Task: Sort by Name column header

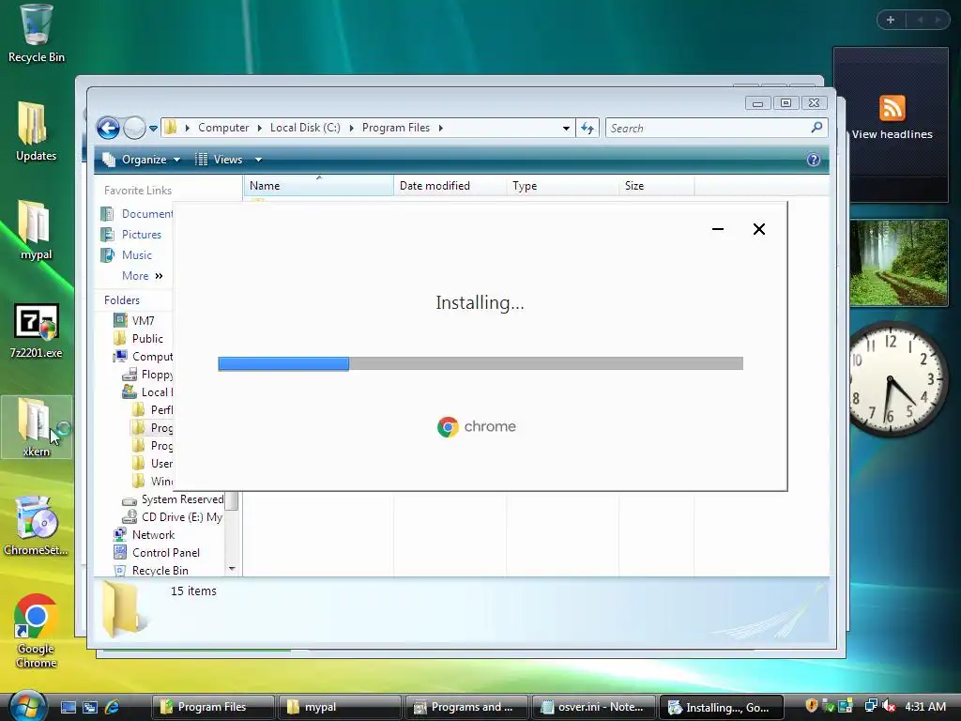Action: tap(319, 186)
